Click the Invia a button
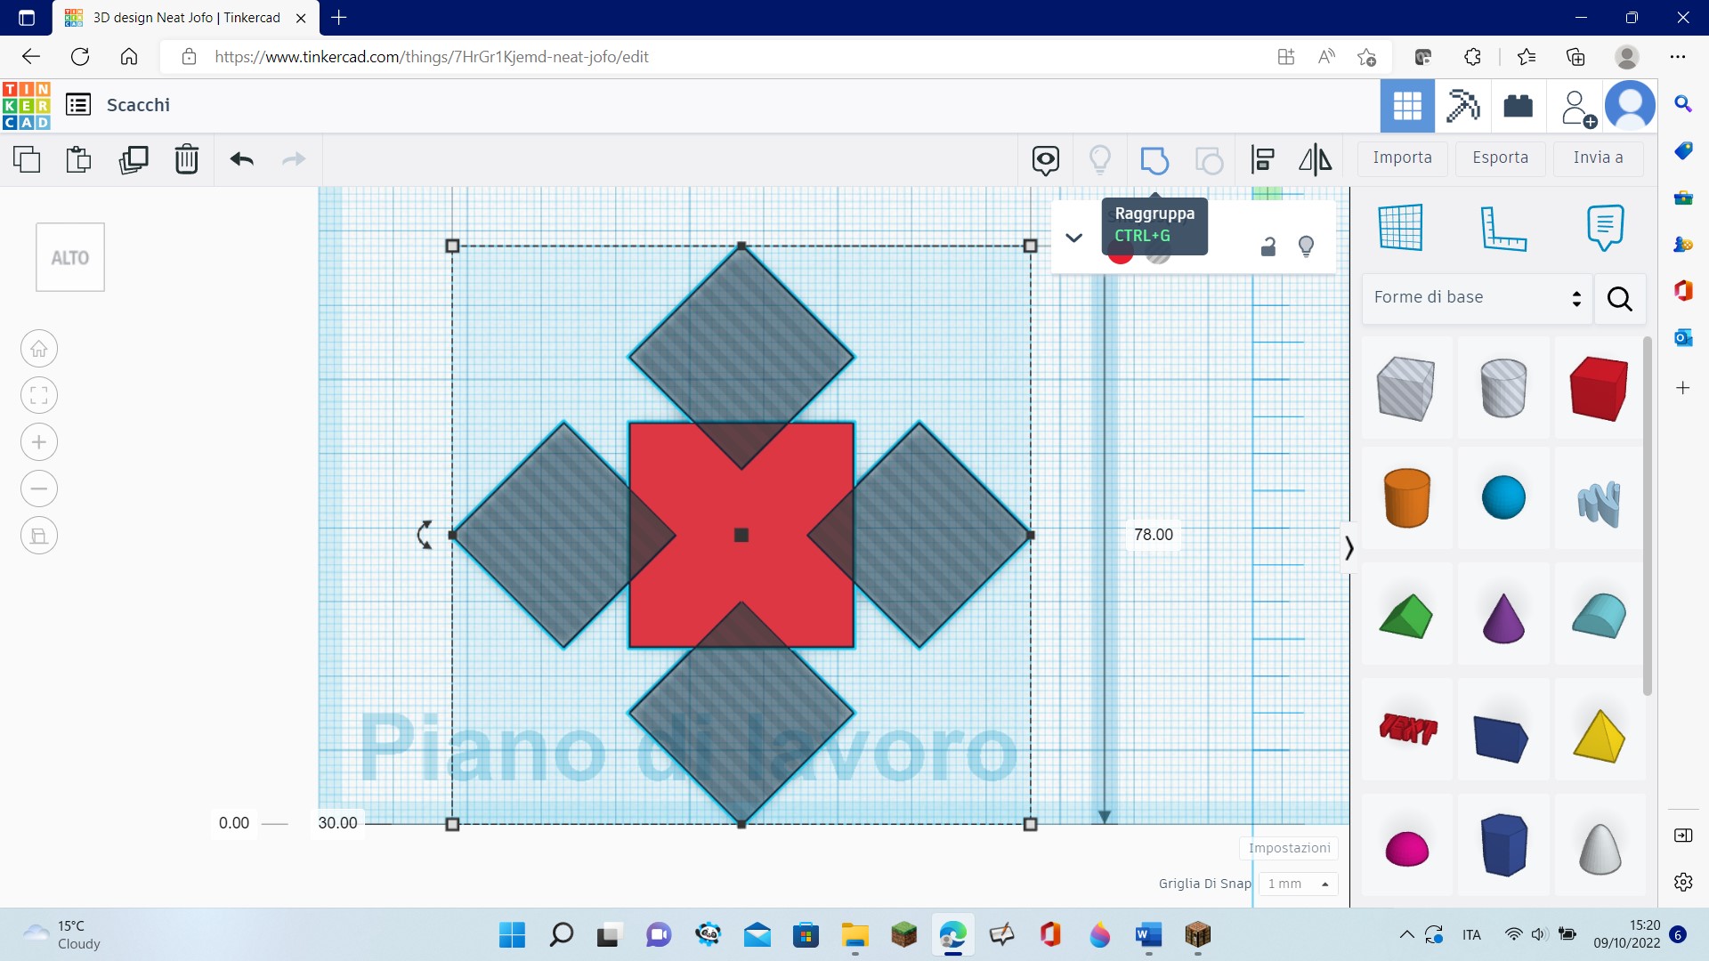 click(x=1598, y=157)
